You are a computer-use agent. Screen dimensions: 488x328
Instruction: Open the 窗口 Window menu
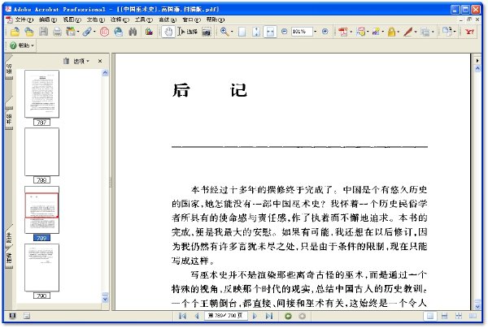click(x=191, y=19)
